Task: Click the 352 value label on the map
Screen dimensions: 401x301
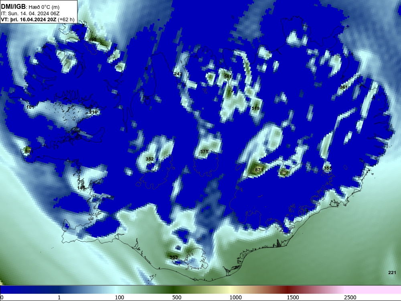Action: pyautogui.click(x=150, y=159)
